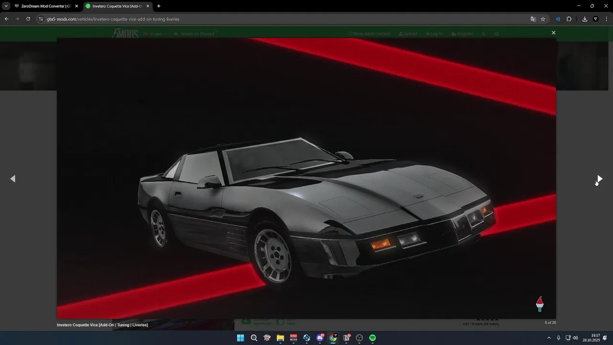Reload the current page
This screenshot has width=613, height=345.
coord(28,19)
